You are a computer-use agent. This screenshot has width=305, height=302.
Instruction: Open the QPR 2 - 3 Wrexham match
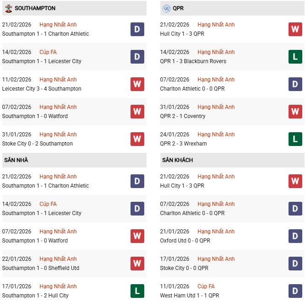click(x=183, y=144)
